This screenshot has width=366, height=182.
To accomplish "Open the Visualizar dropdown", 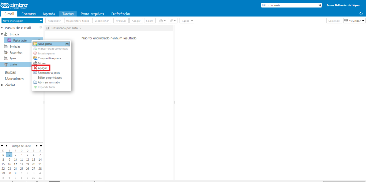I will click(354, 21).
